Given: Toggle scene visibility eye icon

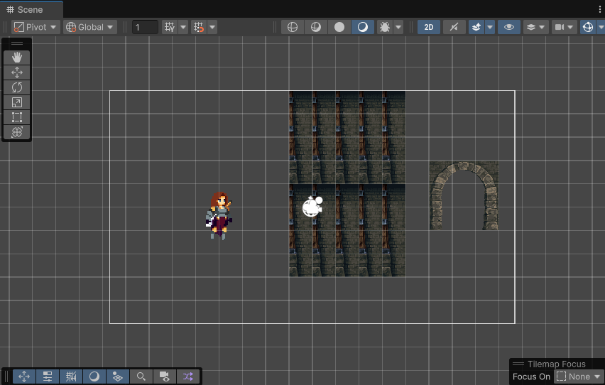Looking at the screenshot, I should tap(509, 27).
